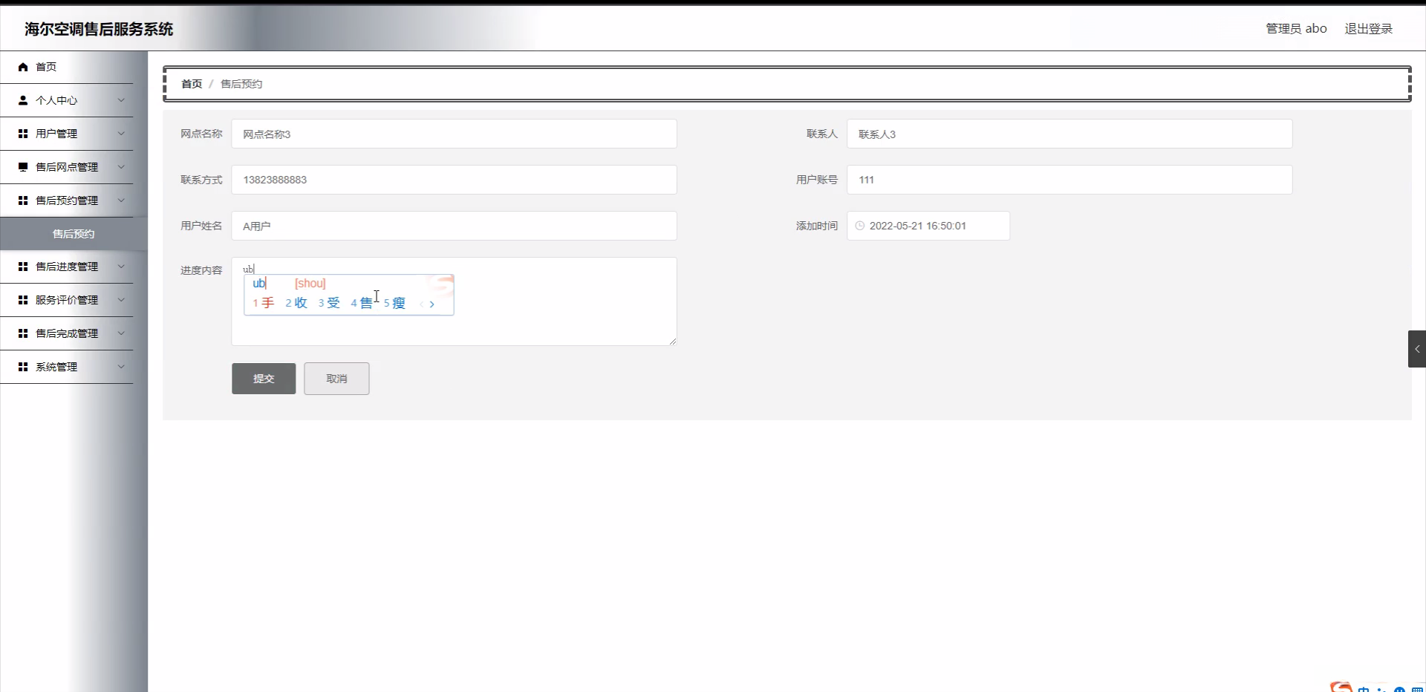Expand the 服务评价管理 chevron
This screenshot has height=692, width=1426.
click(x=121, y=300)
